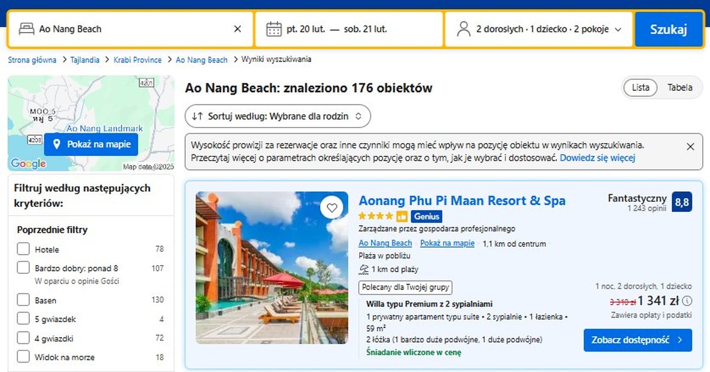This screenshot has width=710, height=372.
Task: Open the guests and rooms dropdown
Action: [539, 29]
